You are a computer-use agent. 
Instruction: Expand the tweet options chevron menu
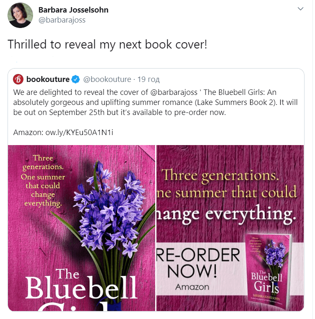300,9
